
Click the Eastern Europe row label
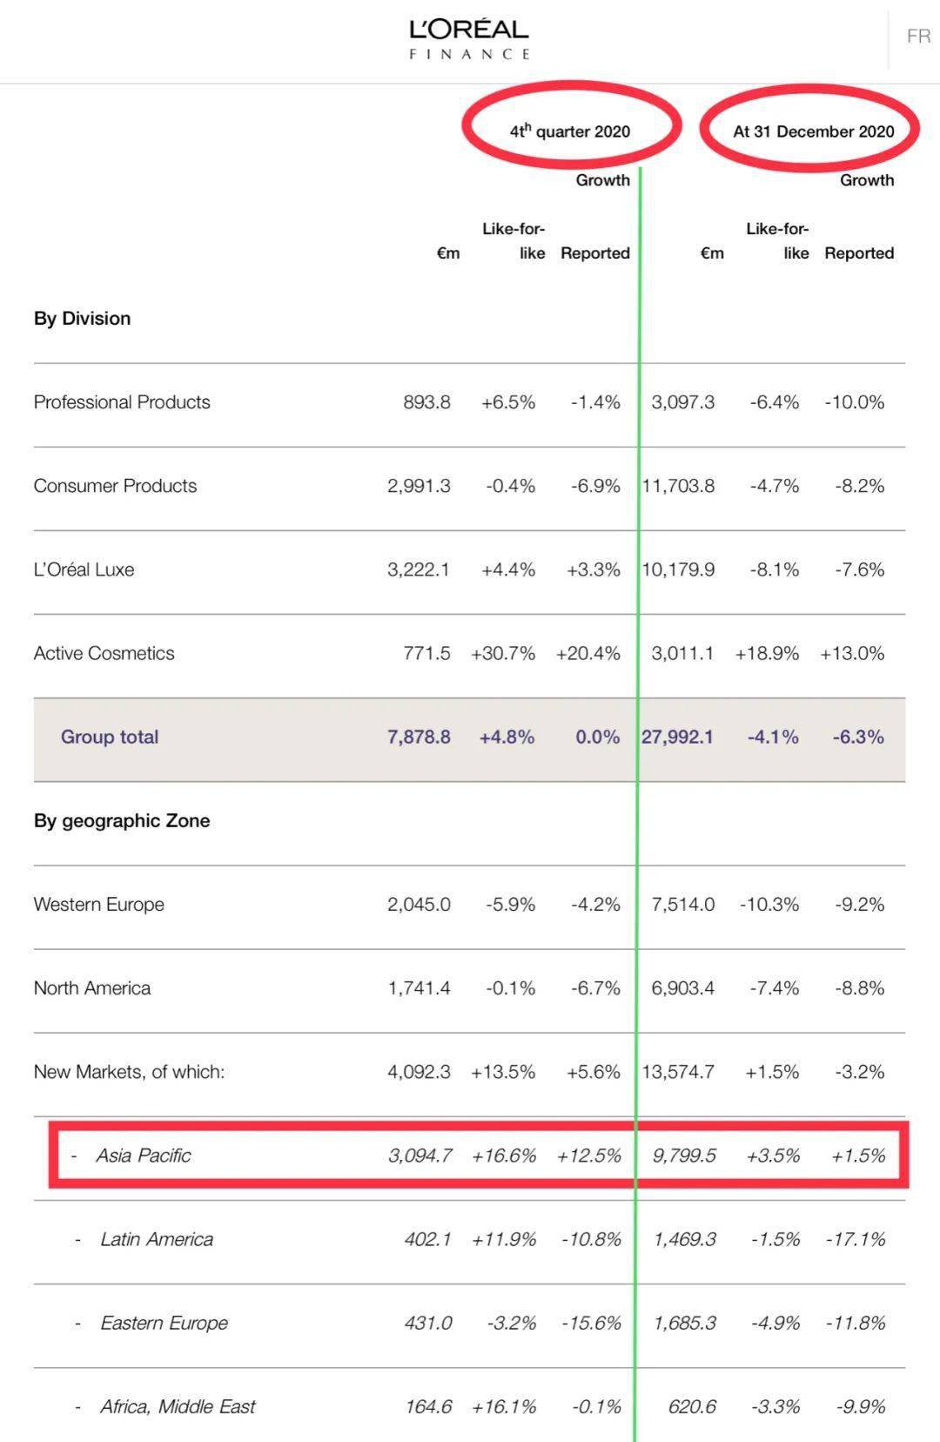164,1323
